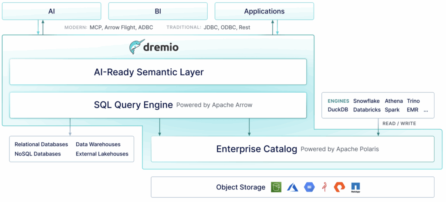
Task: Select the orange Pure Storage icon
Action: point(339,187)
